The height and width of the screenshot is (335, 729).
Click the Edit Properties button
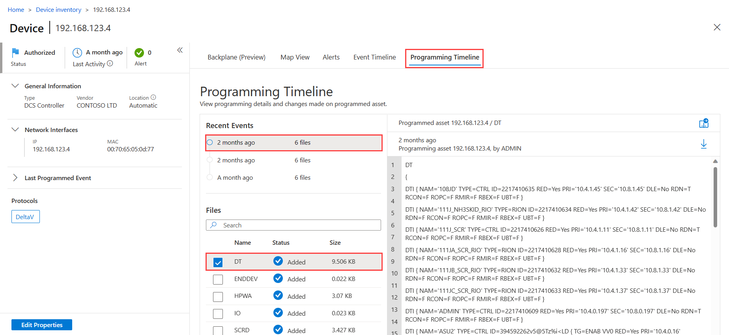point(42,325)
